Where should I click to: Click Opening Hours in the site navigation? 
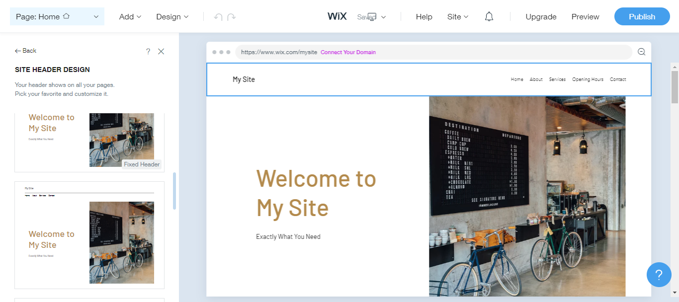(588, 79)
